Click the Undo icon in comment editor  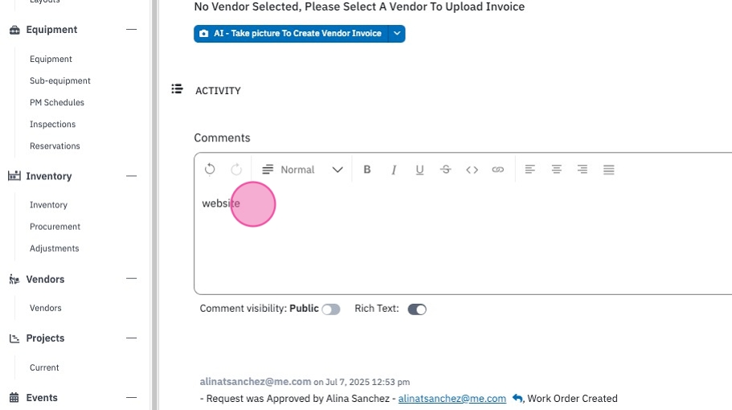(x=210, y=169)
